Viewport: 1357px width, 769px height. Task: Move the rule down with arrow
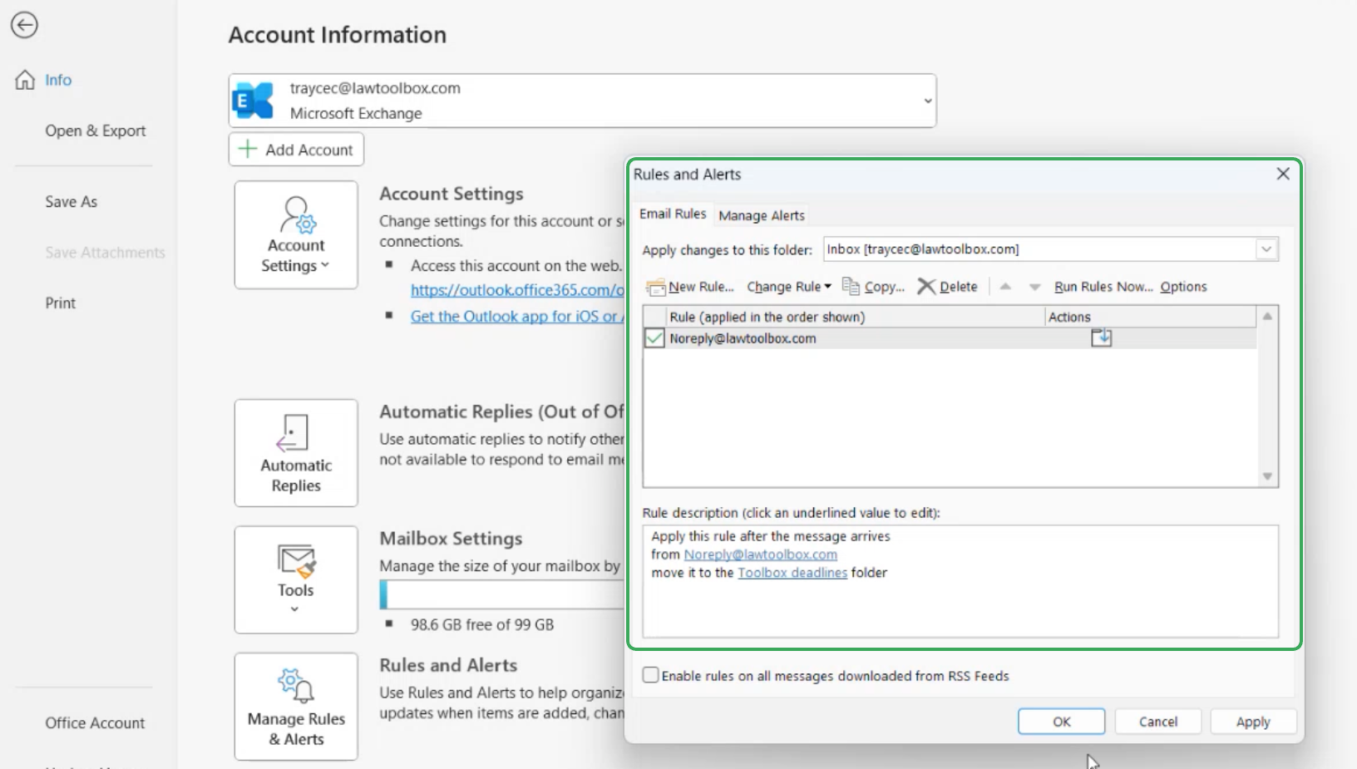pyautogui.click(x=1035, y=287)
